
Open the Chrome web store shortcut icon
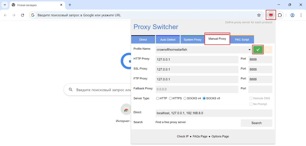(x=126, y=110)
